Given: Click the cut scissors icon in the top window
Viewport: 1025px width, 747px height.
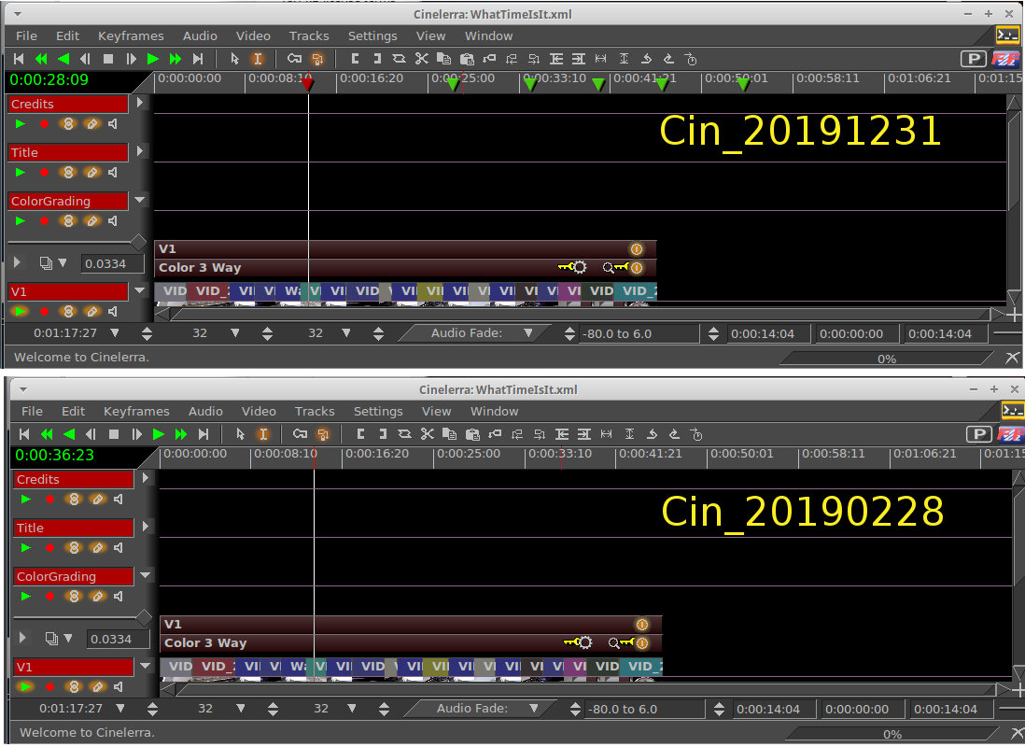Looking at the screenshot, I should pos(421,59).
